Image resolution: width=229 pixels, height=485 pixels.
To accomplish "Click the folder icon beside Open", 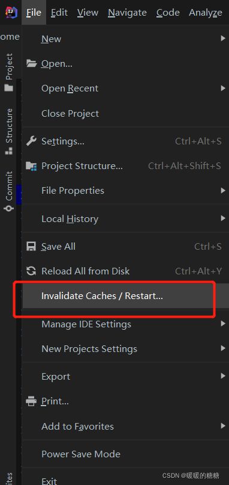I will (x=31, y=64).
